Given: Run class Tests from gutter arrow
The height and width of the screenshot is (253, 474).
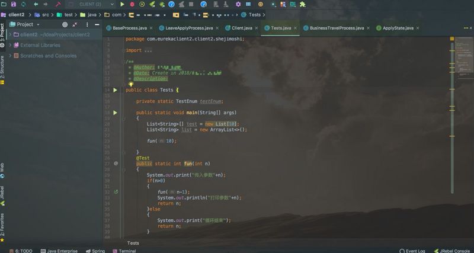Looking at the screenshot, I should point(115,90).
